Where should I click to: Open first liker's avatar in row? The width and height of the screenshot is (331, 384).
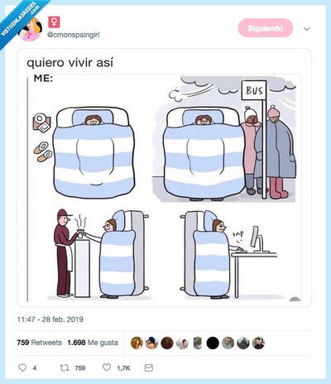[137, 343]
